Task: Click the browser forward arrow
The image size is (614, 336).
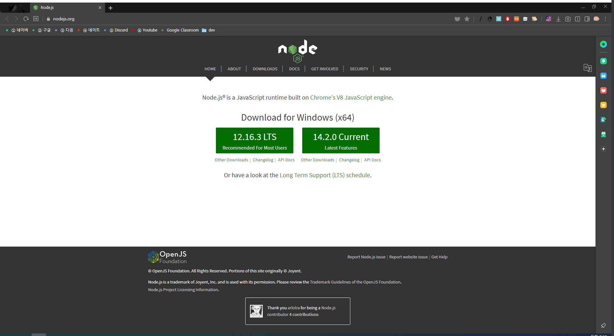Action: pyautogui.click(x=17, y=19)
